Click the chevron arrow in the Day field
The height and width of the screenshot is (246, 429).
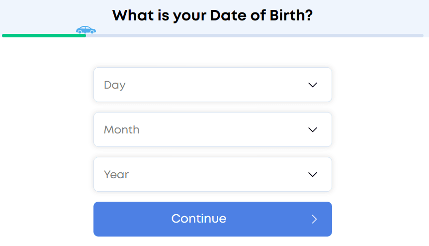tap(312, 85)
